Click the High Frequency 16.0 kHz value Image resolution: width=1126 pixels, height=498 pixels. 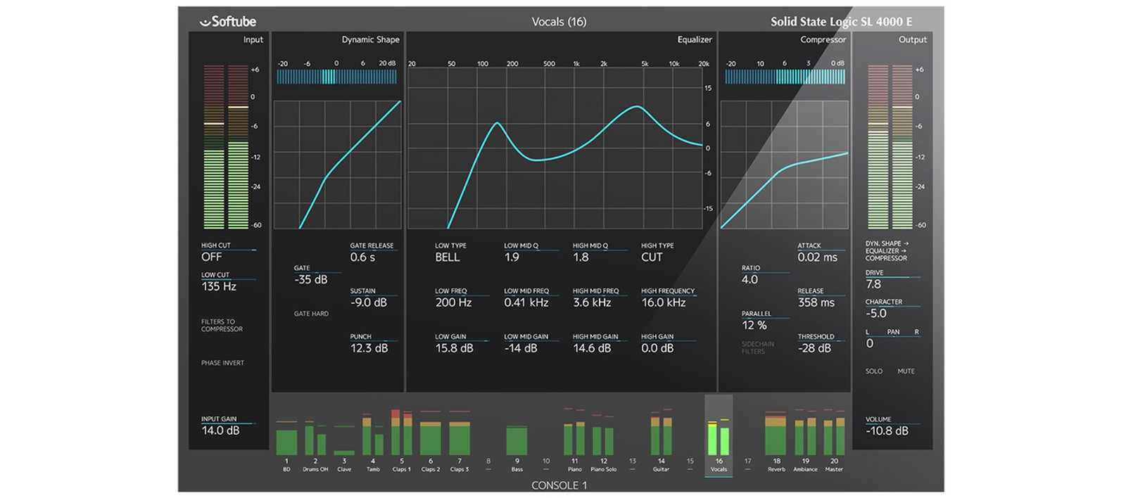[x=663, y=302]
